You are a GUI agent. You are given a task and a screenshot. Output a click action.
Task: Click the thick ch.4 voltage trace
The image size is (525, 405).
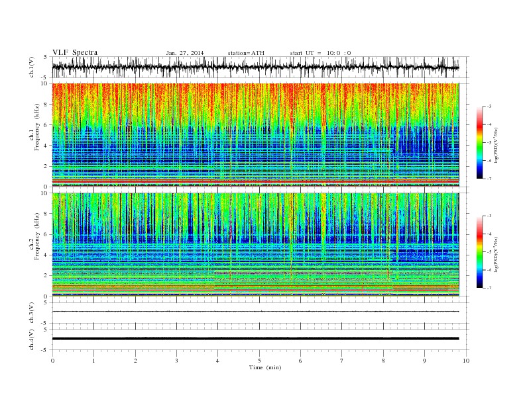coord(255,339)
